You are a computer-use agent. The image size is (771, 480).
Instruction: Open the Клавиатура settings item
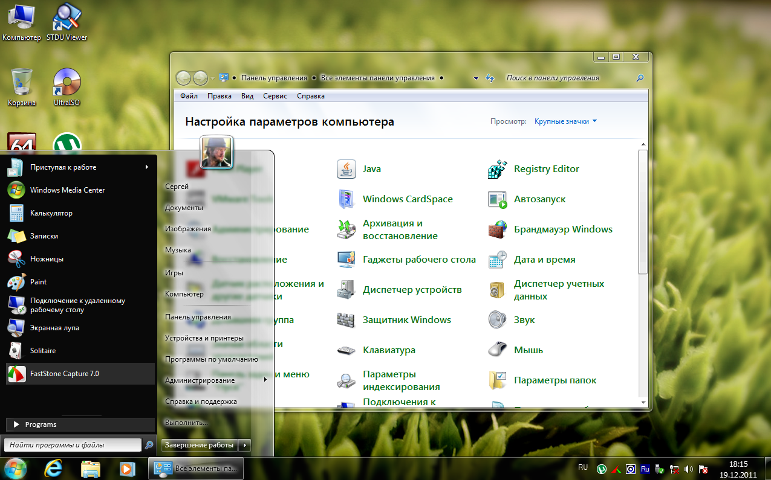(376, 350)
